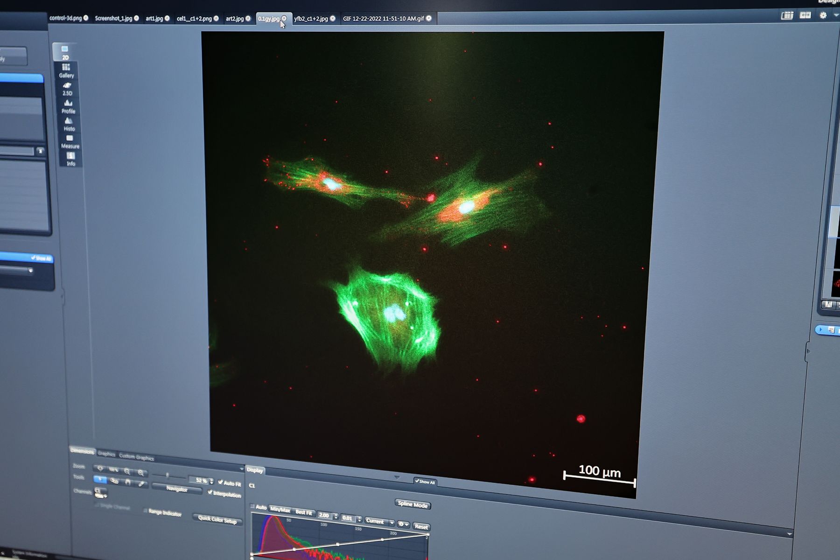Switch to the yfb2_c1+2.jpg tab
Viewport: 840px width, 560px height.
[311, 19]
